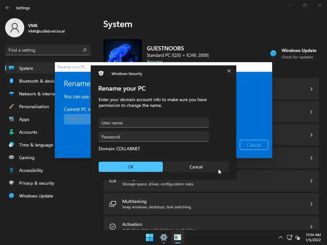Click Cancel in the blue Rename dialog
The height and width of the screenshot is (245, 327).
254,145
